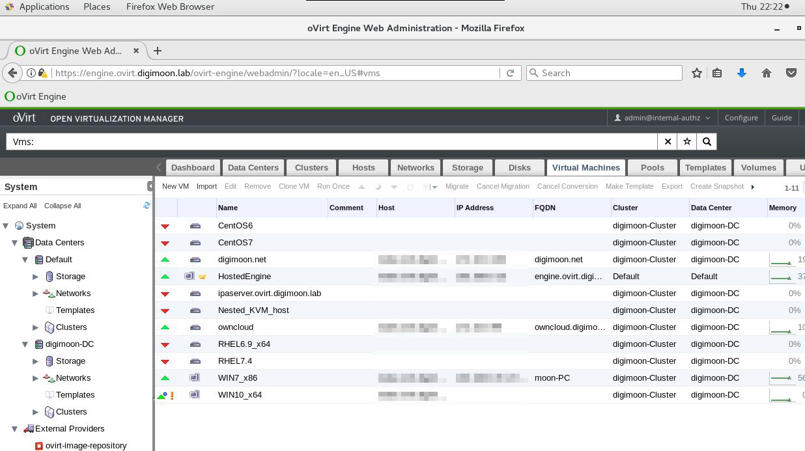The width and height of the screenshot is (805, 451).
Task: Click the WIN10_x64 status warning icon
Action: tap(172, 395)
